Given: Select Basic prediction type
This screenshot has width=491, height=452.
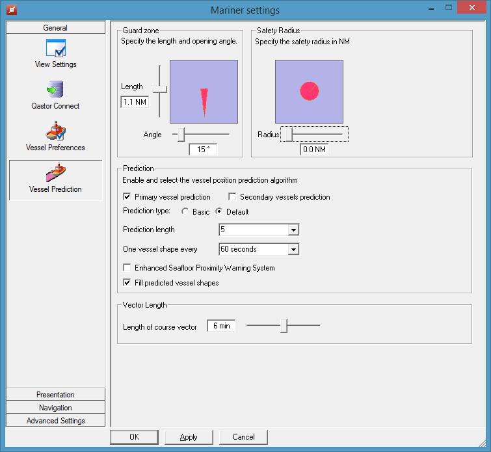Looking at the screenshot, I should coord(185,211).
